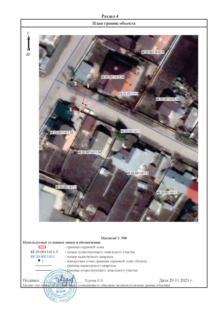Click the blue quarter label 48:20:0011410 on map
220x312 pixels.
[x=128, y=94]
